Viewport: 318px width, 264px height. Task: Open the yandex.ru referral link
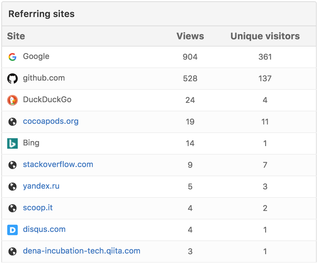pos(41,186)
